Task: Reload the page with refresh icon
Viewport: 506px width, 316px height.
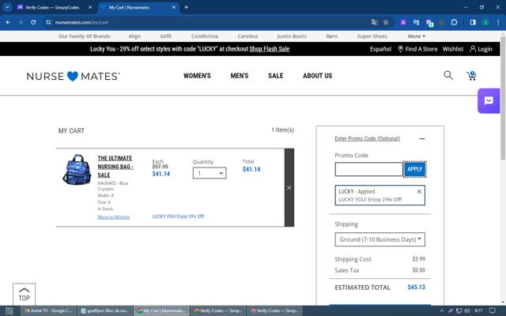Action: click(x=33, y=22)
